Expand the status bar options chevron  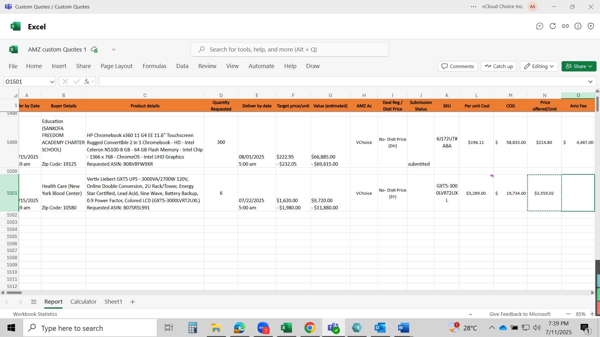tap(471, 314)
